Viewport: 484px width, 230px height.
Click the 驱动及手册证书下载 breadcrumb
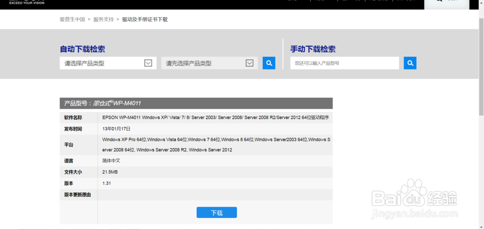[x=145, y=19]
